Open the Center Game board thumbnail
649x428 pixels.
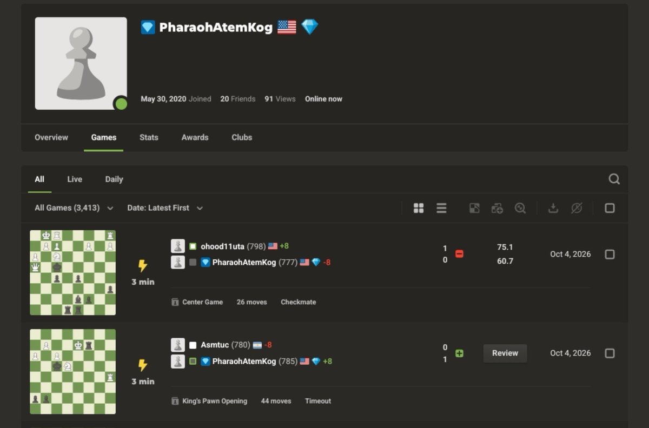(72, 272)
